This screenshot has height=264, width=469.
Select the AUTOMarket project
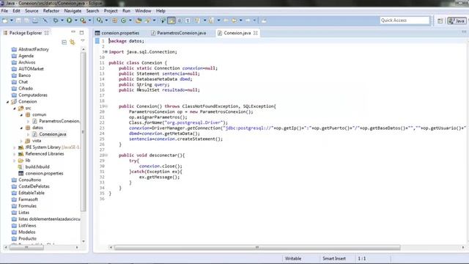click(x=31, y=69)
